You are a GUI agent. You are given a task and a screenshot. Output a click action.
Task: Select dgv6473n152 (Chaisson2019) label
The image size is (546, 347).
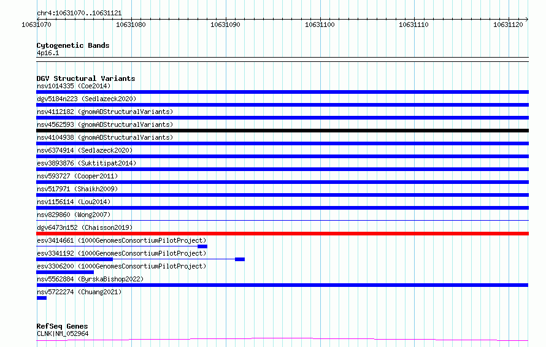point(85,227)
